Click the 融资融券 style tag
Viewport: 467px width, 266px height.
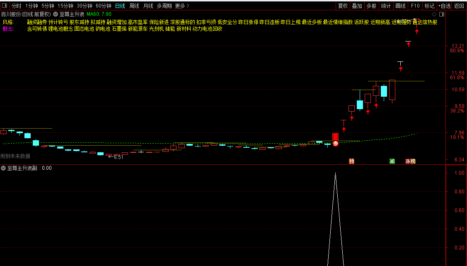pyautogui.click(x=37, y=22)
